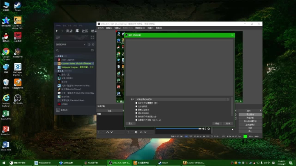Switch to the Steam Community tab
Image resolution: width=296 pixels, height=166 pixels.
point(85,31)
